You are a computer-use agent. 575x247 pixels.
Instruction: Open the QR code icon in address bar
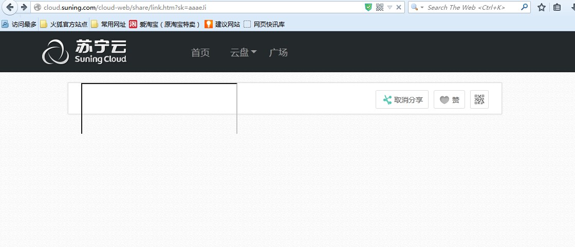tap(380, 7)
